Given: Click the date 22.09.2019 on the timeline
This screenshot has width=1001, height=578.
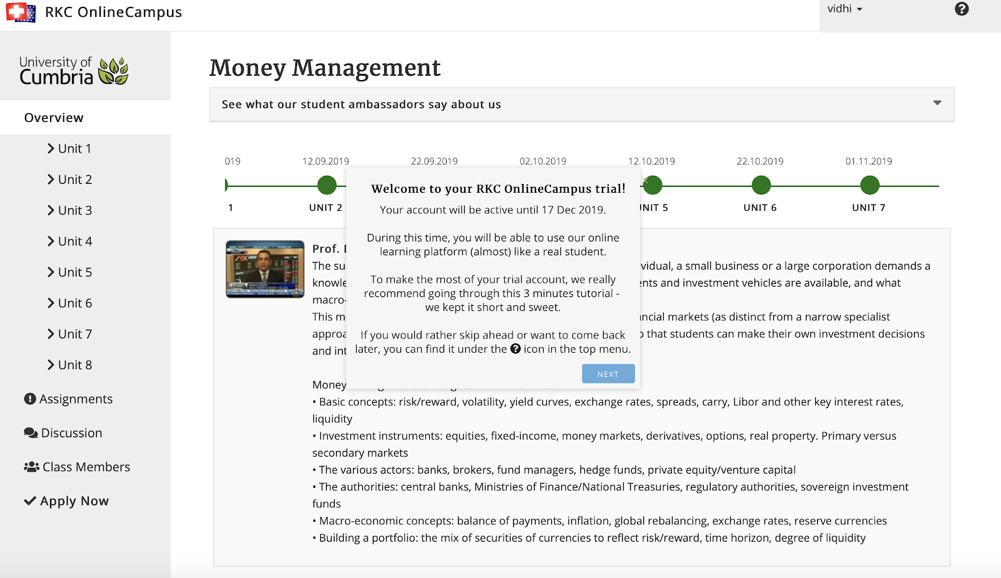Looking at the screenshot, I should [434, 161].
